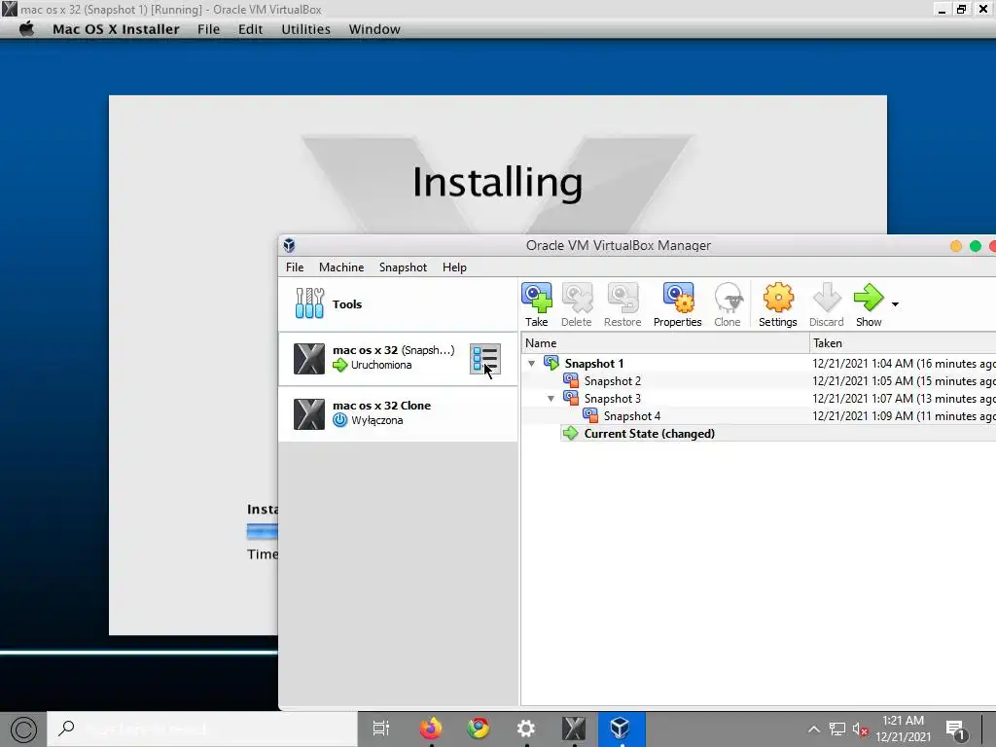Open the VirtualBox Manager File menu
Screen dimensions: 996x747
pos(295,267)
